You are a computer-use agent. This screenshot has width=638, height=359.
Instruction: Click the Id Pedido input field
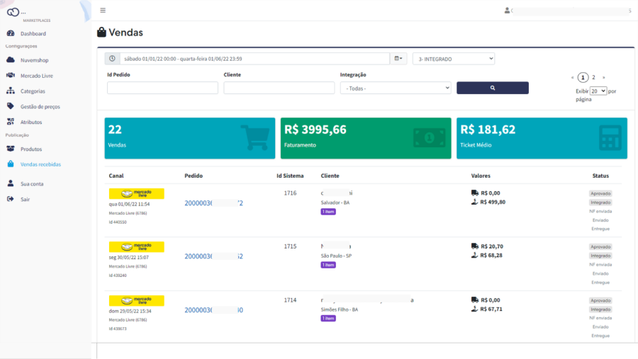[162, 88]
